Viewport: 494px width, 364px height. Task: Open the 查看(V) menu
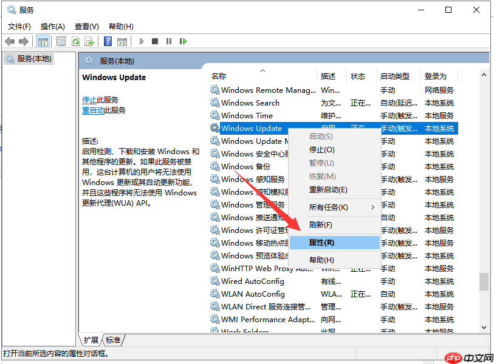coord(86,26)
